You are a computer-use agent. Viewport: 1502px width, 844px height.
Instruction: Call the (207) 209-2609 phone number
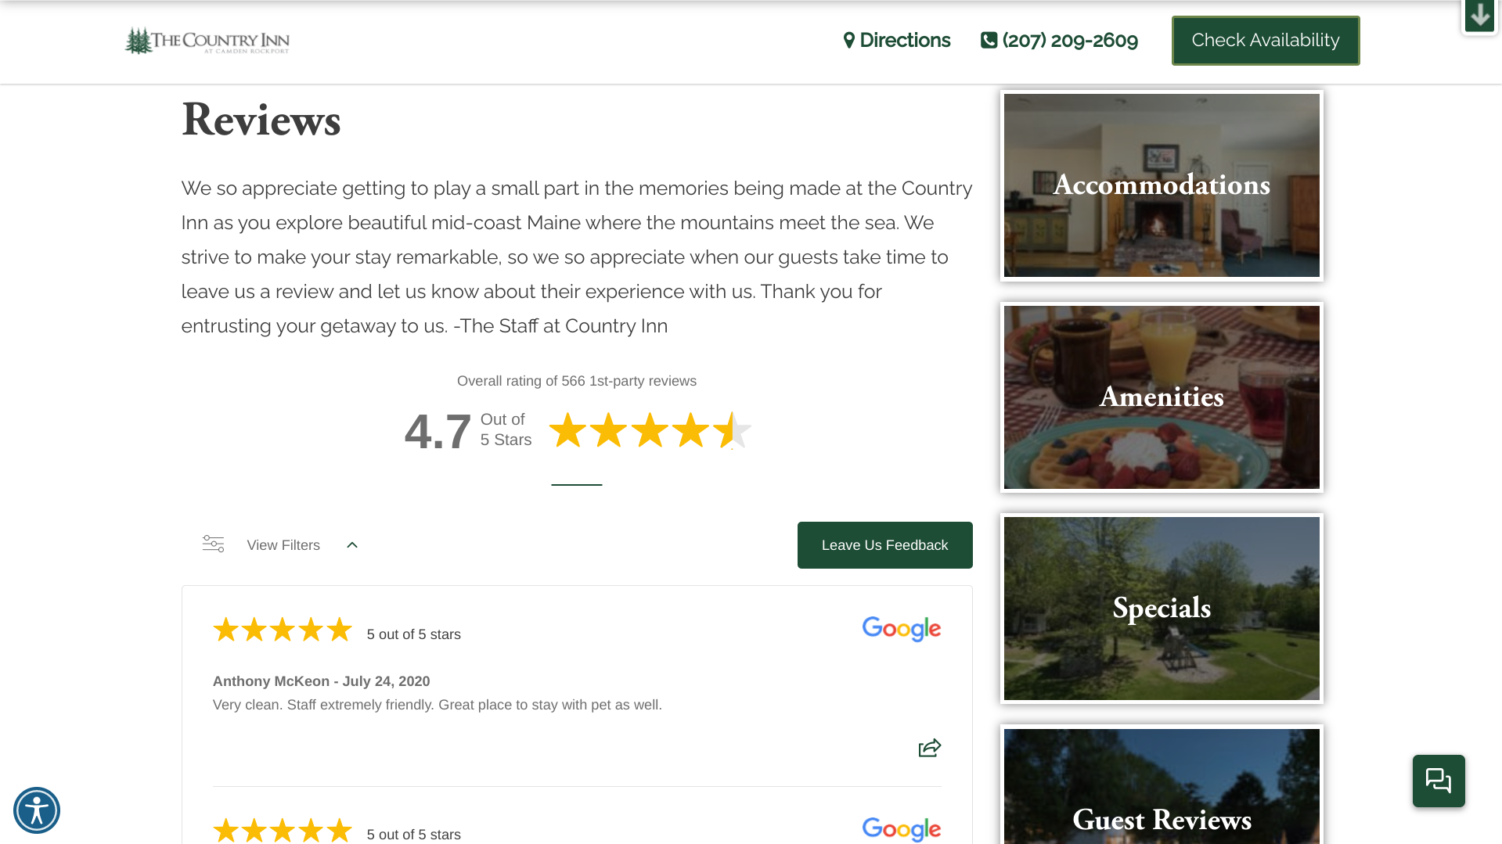pyautogui.click(x=1059, y=41)
